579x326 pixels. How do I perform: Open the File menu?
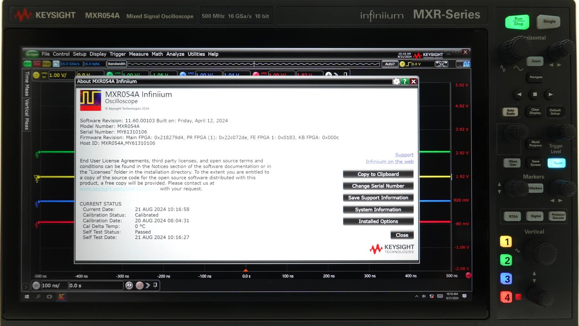[46, 54]
